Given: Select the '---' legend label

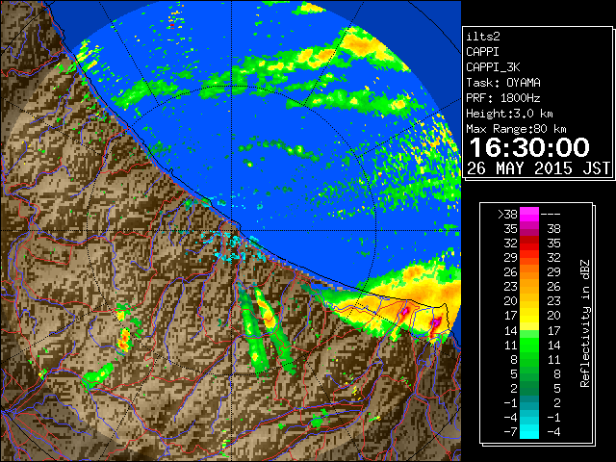Looking at the screenshot, I should click(551, 215).
